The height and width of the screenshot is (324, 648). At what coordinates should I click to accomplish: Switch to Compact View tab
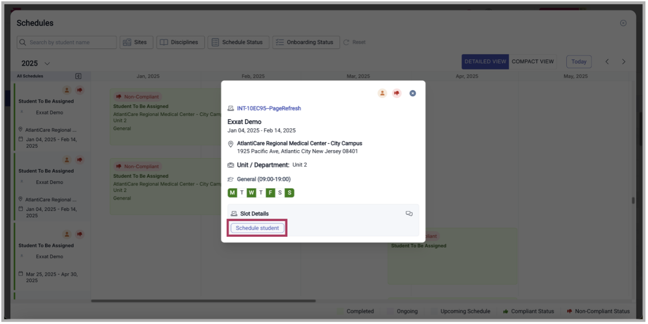coord(532,62)
